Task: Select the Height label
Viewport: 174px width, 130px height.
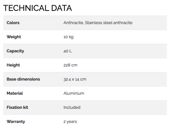Action: coord(13,65)
